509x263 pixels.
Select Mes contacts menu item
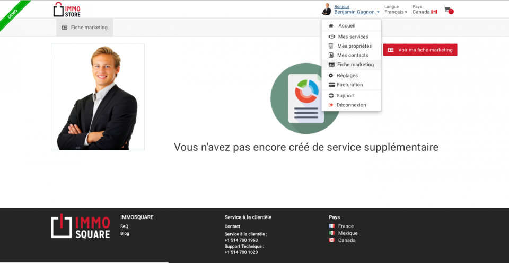[x=351, y=55]
